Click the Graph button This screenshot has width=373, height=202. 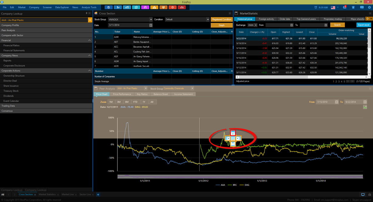click(x=222, y=26)
